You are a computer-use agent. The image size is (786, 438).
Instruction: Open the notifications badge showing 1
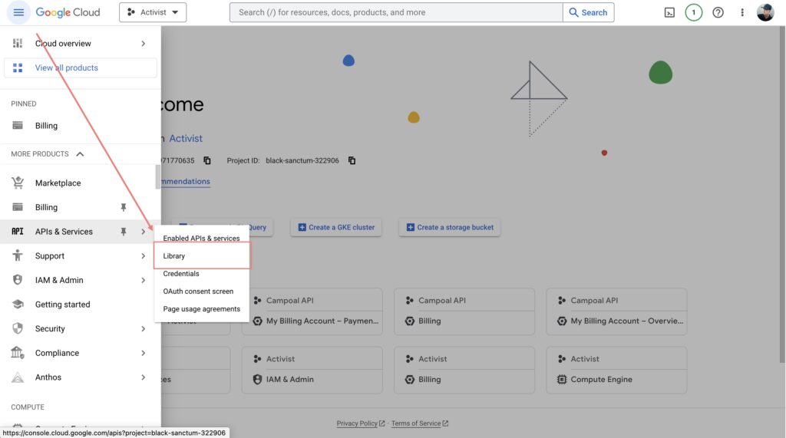pos(694,12)
